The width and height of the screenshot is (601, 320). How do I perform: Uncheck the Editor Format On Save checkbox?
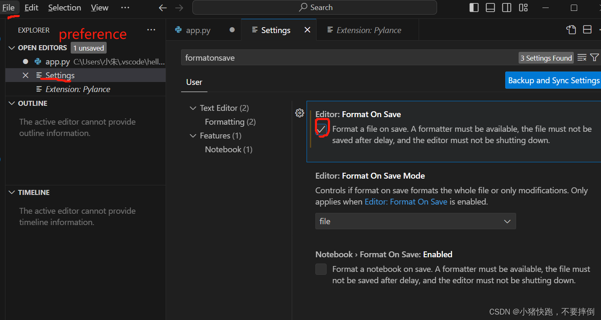point(321,129)
